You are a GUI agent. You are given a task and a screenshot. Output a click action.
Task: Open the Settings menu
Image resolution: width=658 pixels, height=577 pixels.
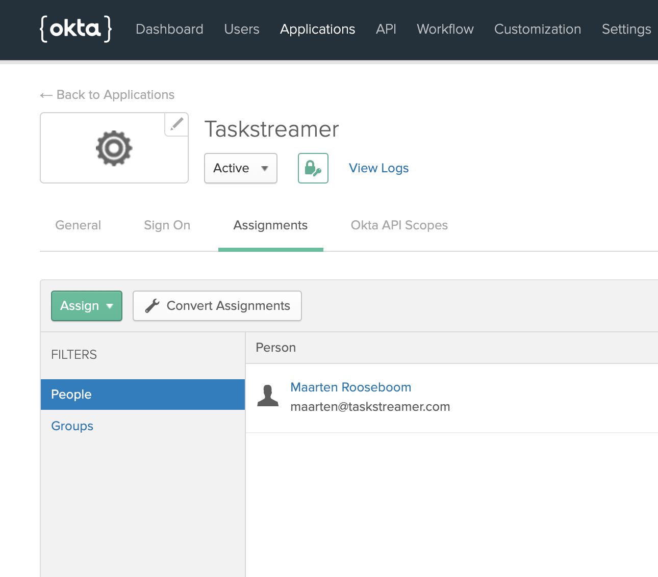coord(626,29)
